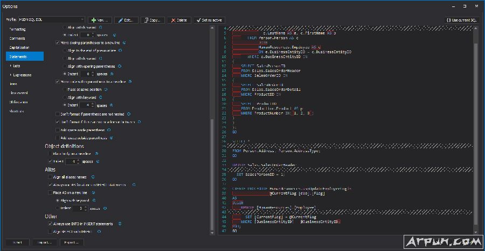
Task: Click the Set as active button
Action: tap(210, 20)
